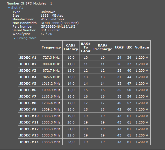
Task: Click the JEDEC #4 row label
Action: (29, 77)
